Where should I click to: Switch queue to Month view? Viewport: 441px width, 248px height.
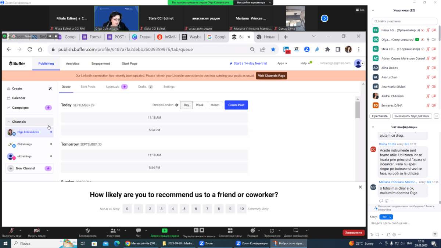tap(215, 105)
